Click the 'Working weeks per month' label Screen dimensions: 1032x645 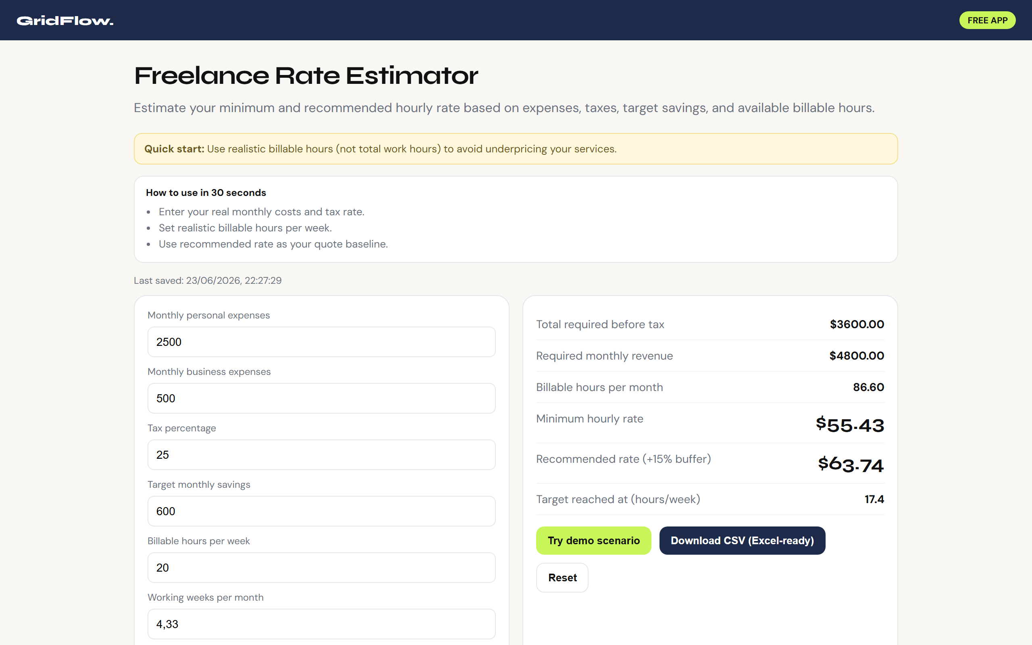click(x=206, y=598)
